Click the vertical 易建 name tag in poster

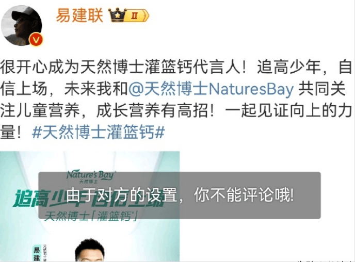[37, 253]
